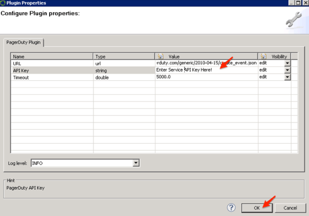Click the API Key value field
The image size is (309, 216).
[206, 70]
